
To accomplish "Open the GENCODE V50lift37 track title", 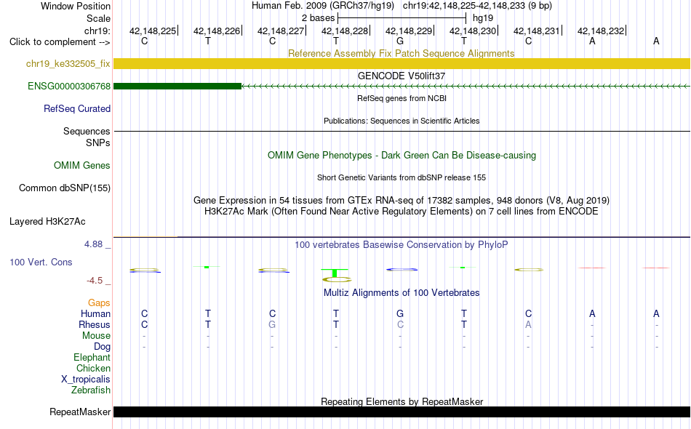I will coord(401,76).
